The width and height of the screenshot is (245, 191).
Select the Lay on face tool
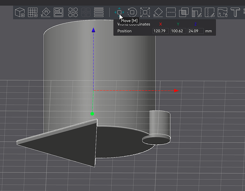coord(158,12)
